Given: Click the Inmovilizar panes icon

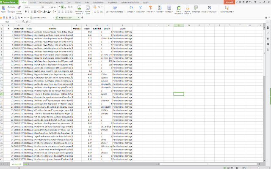Looking at the screenshot, I should point(196,8).
